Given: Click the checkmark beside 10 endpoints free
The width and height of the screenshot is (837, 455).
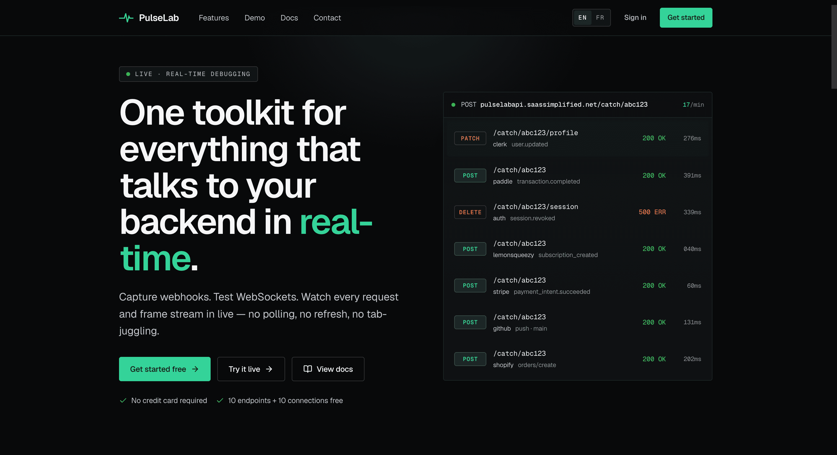Looking at the screenshot, I should [x=220, y=401].
